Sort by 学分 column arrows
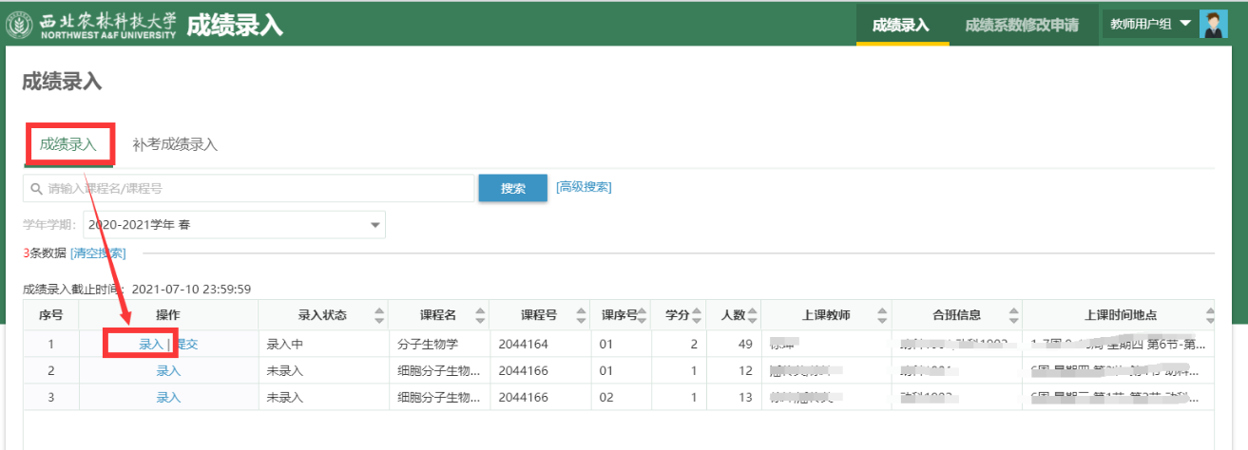The height and width of the screenshot is (450, 1248). coord(699,316)
